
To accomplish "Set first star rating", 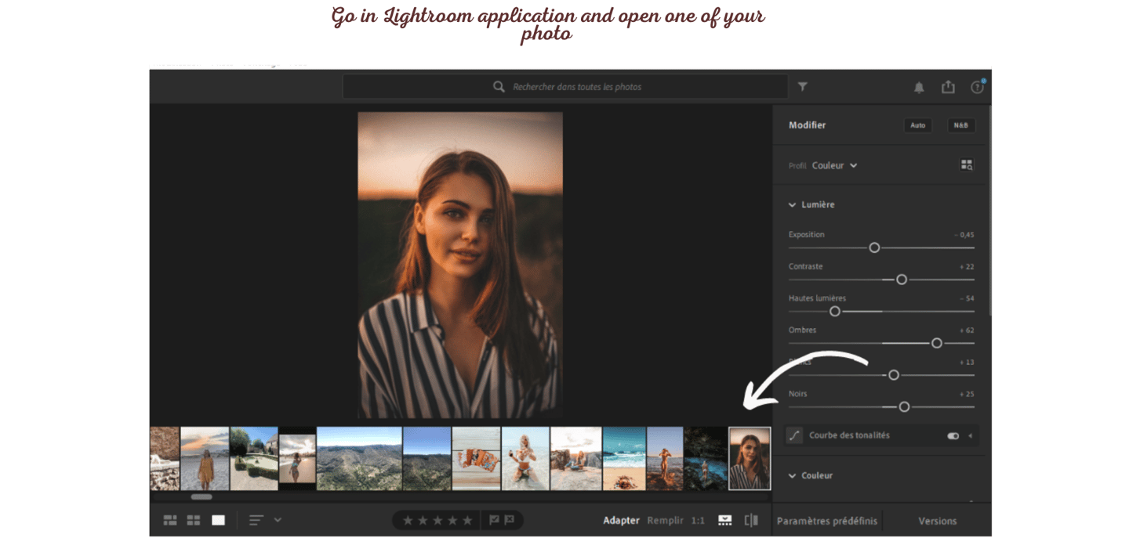I will tap(408, 520).
